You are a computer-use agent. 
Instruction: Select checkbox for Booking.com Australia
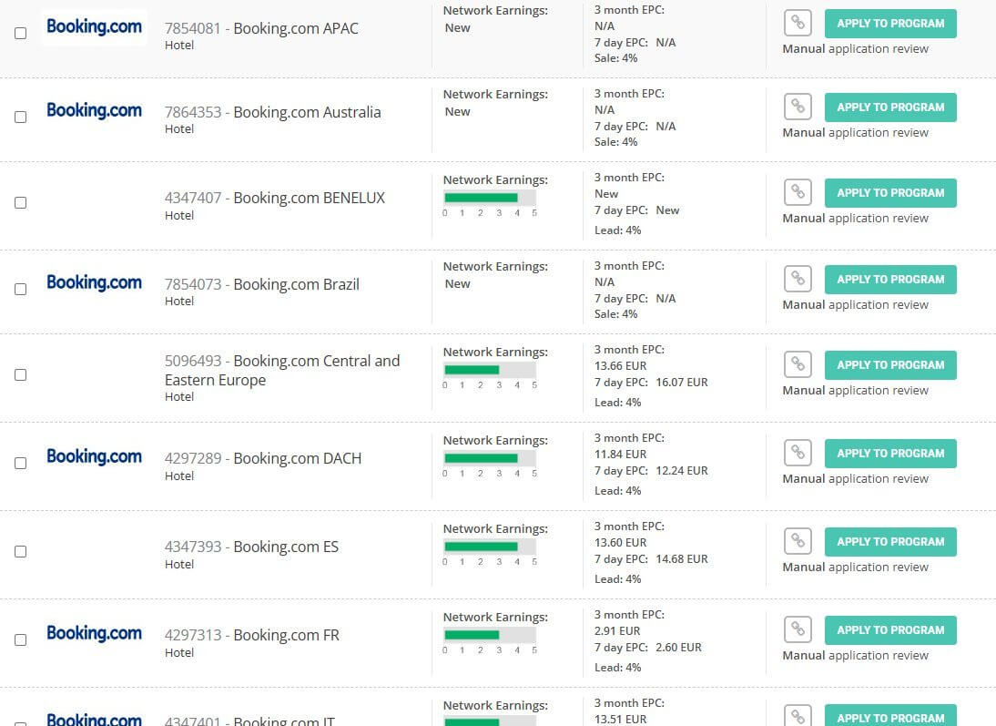(20, 117)
